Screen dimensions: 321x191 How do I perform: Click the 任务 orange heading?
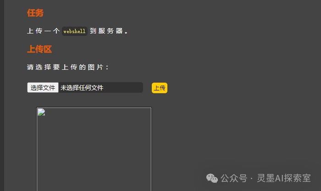point(35,13)
